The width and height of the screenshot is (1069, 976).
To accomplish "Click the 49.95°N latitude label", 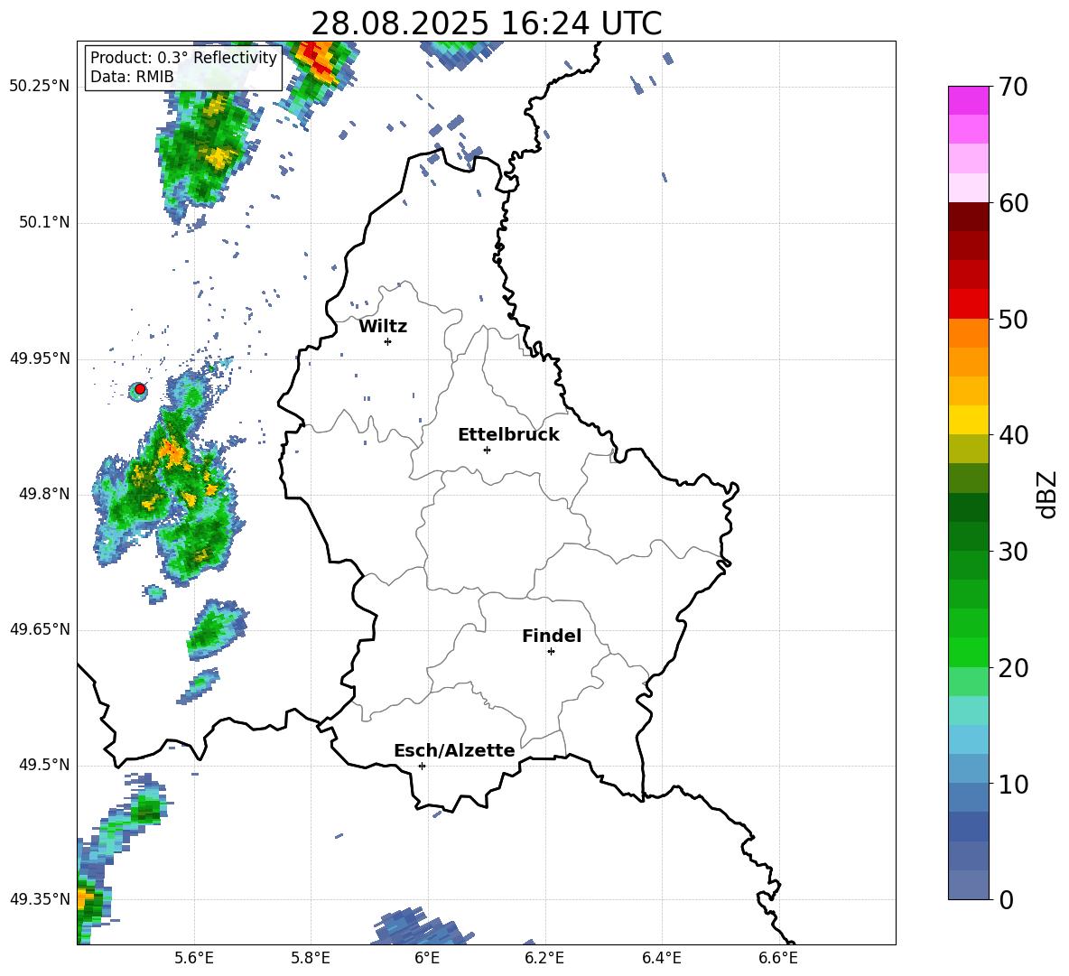I will coord(40,358).
